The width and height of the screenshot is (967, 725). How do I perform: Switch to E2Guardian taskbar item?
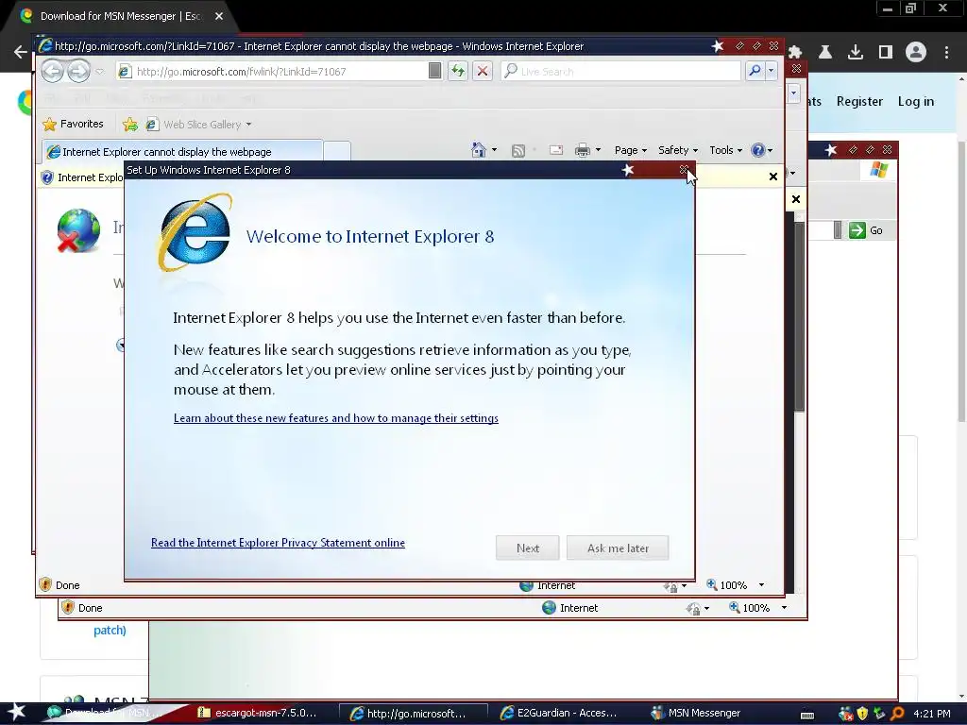[x=558, y=714]
